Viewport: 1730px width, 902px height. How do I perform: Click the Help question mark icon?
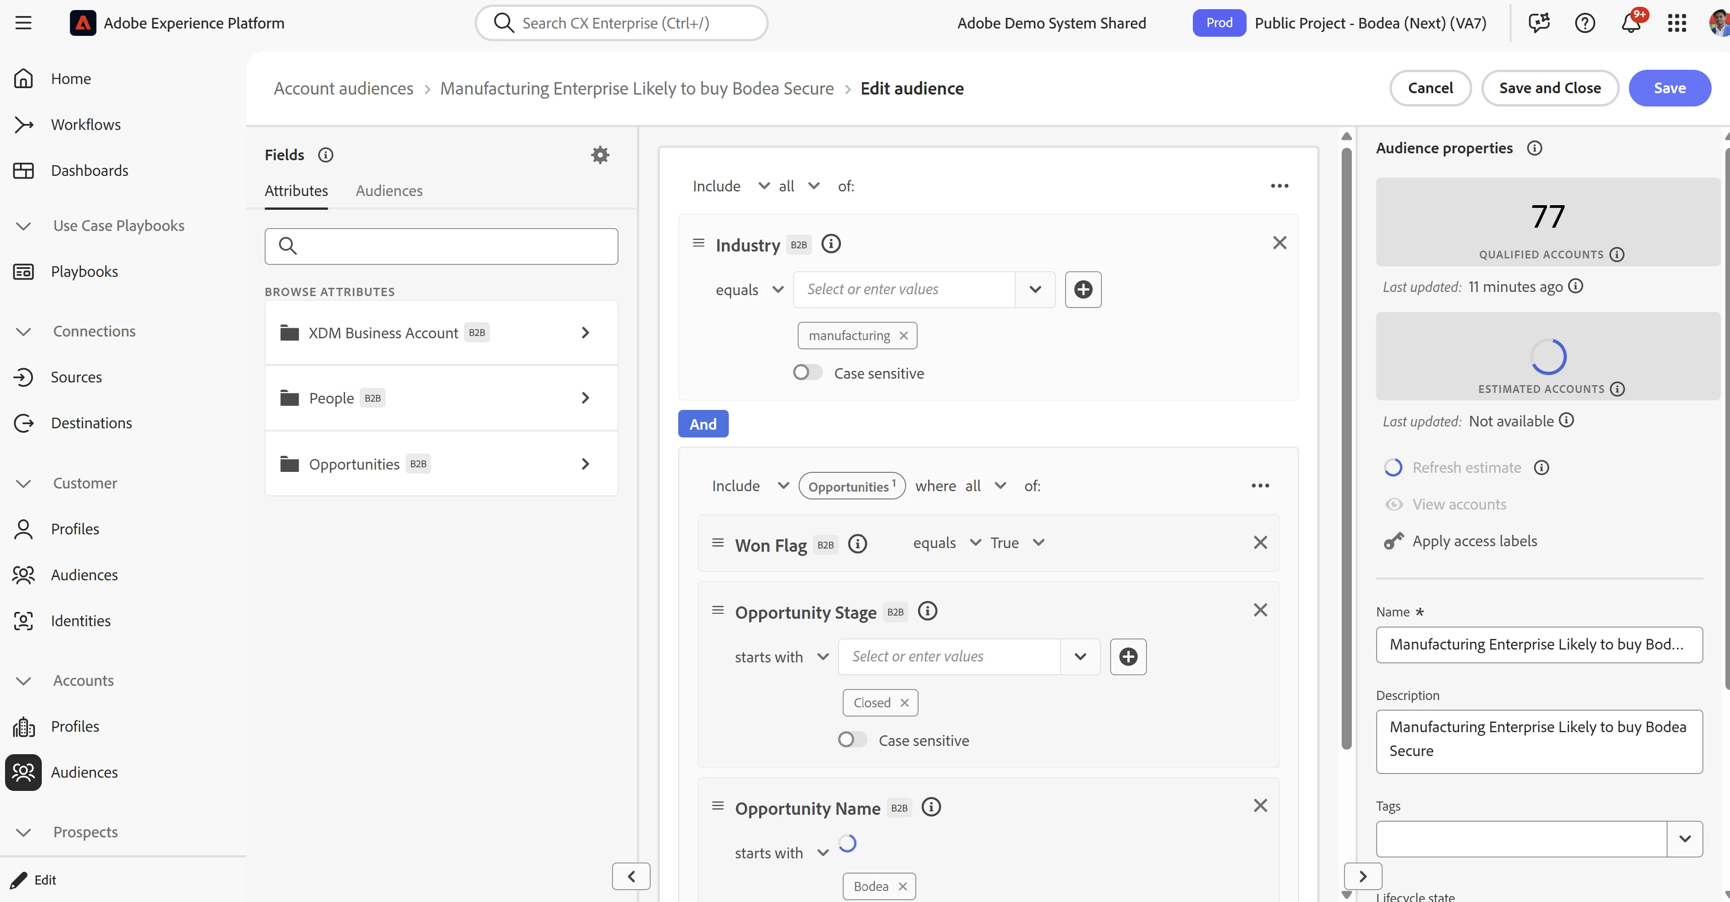[x=1584, y=23]
